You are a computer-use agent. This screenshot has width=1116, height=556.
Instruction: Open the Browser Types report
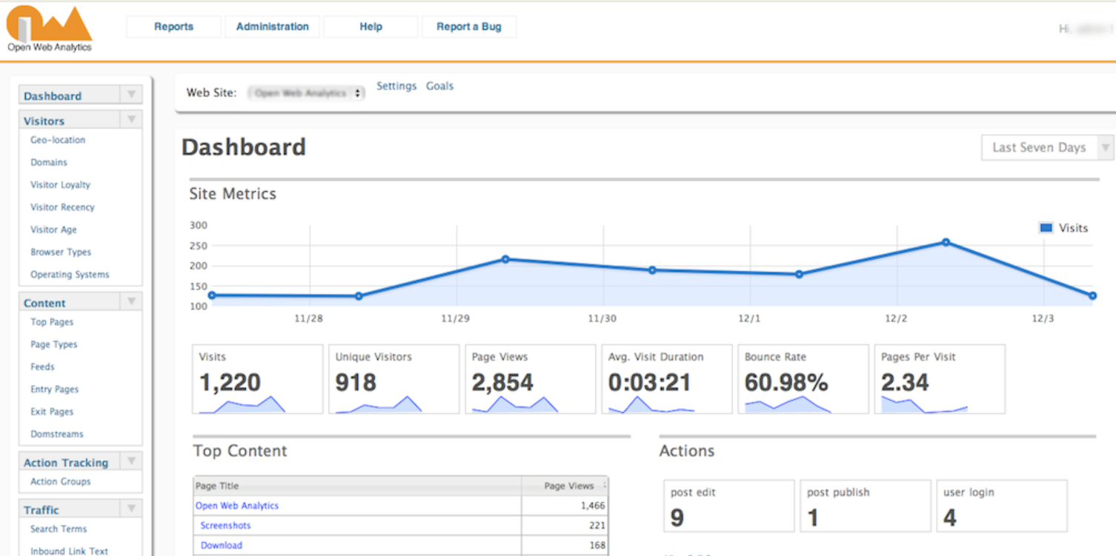tap(61, 252)
